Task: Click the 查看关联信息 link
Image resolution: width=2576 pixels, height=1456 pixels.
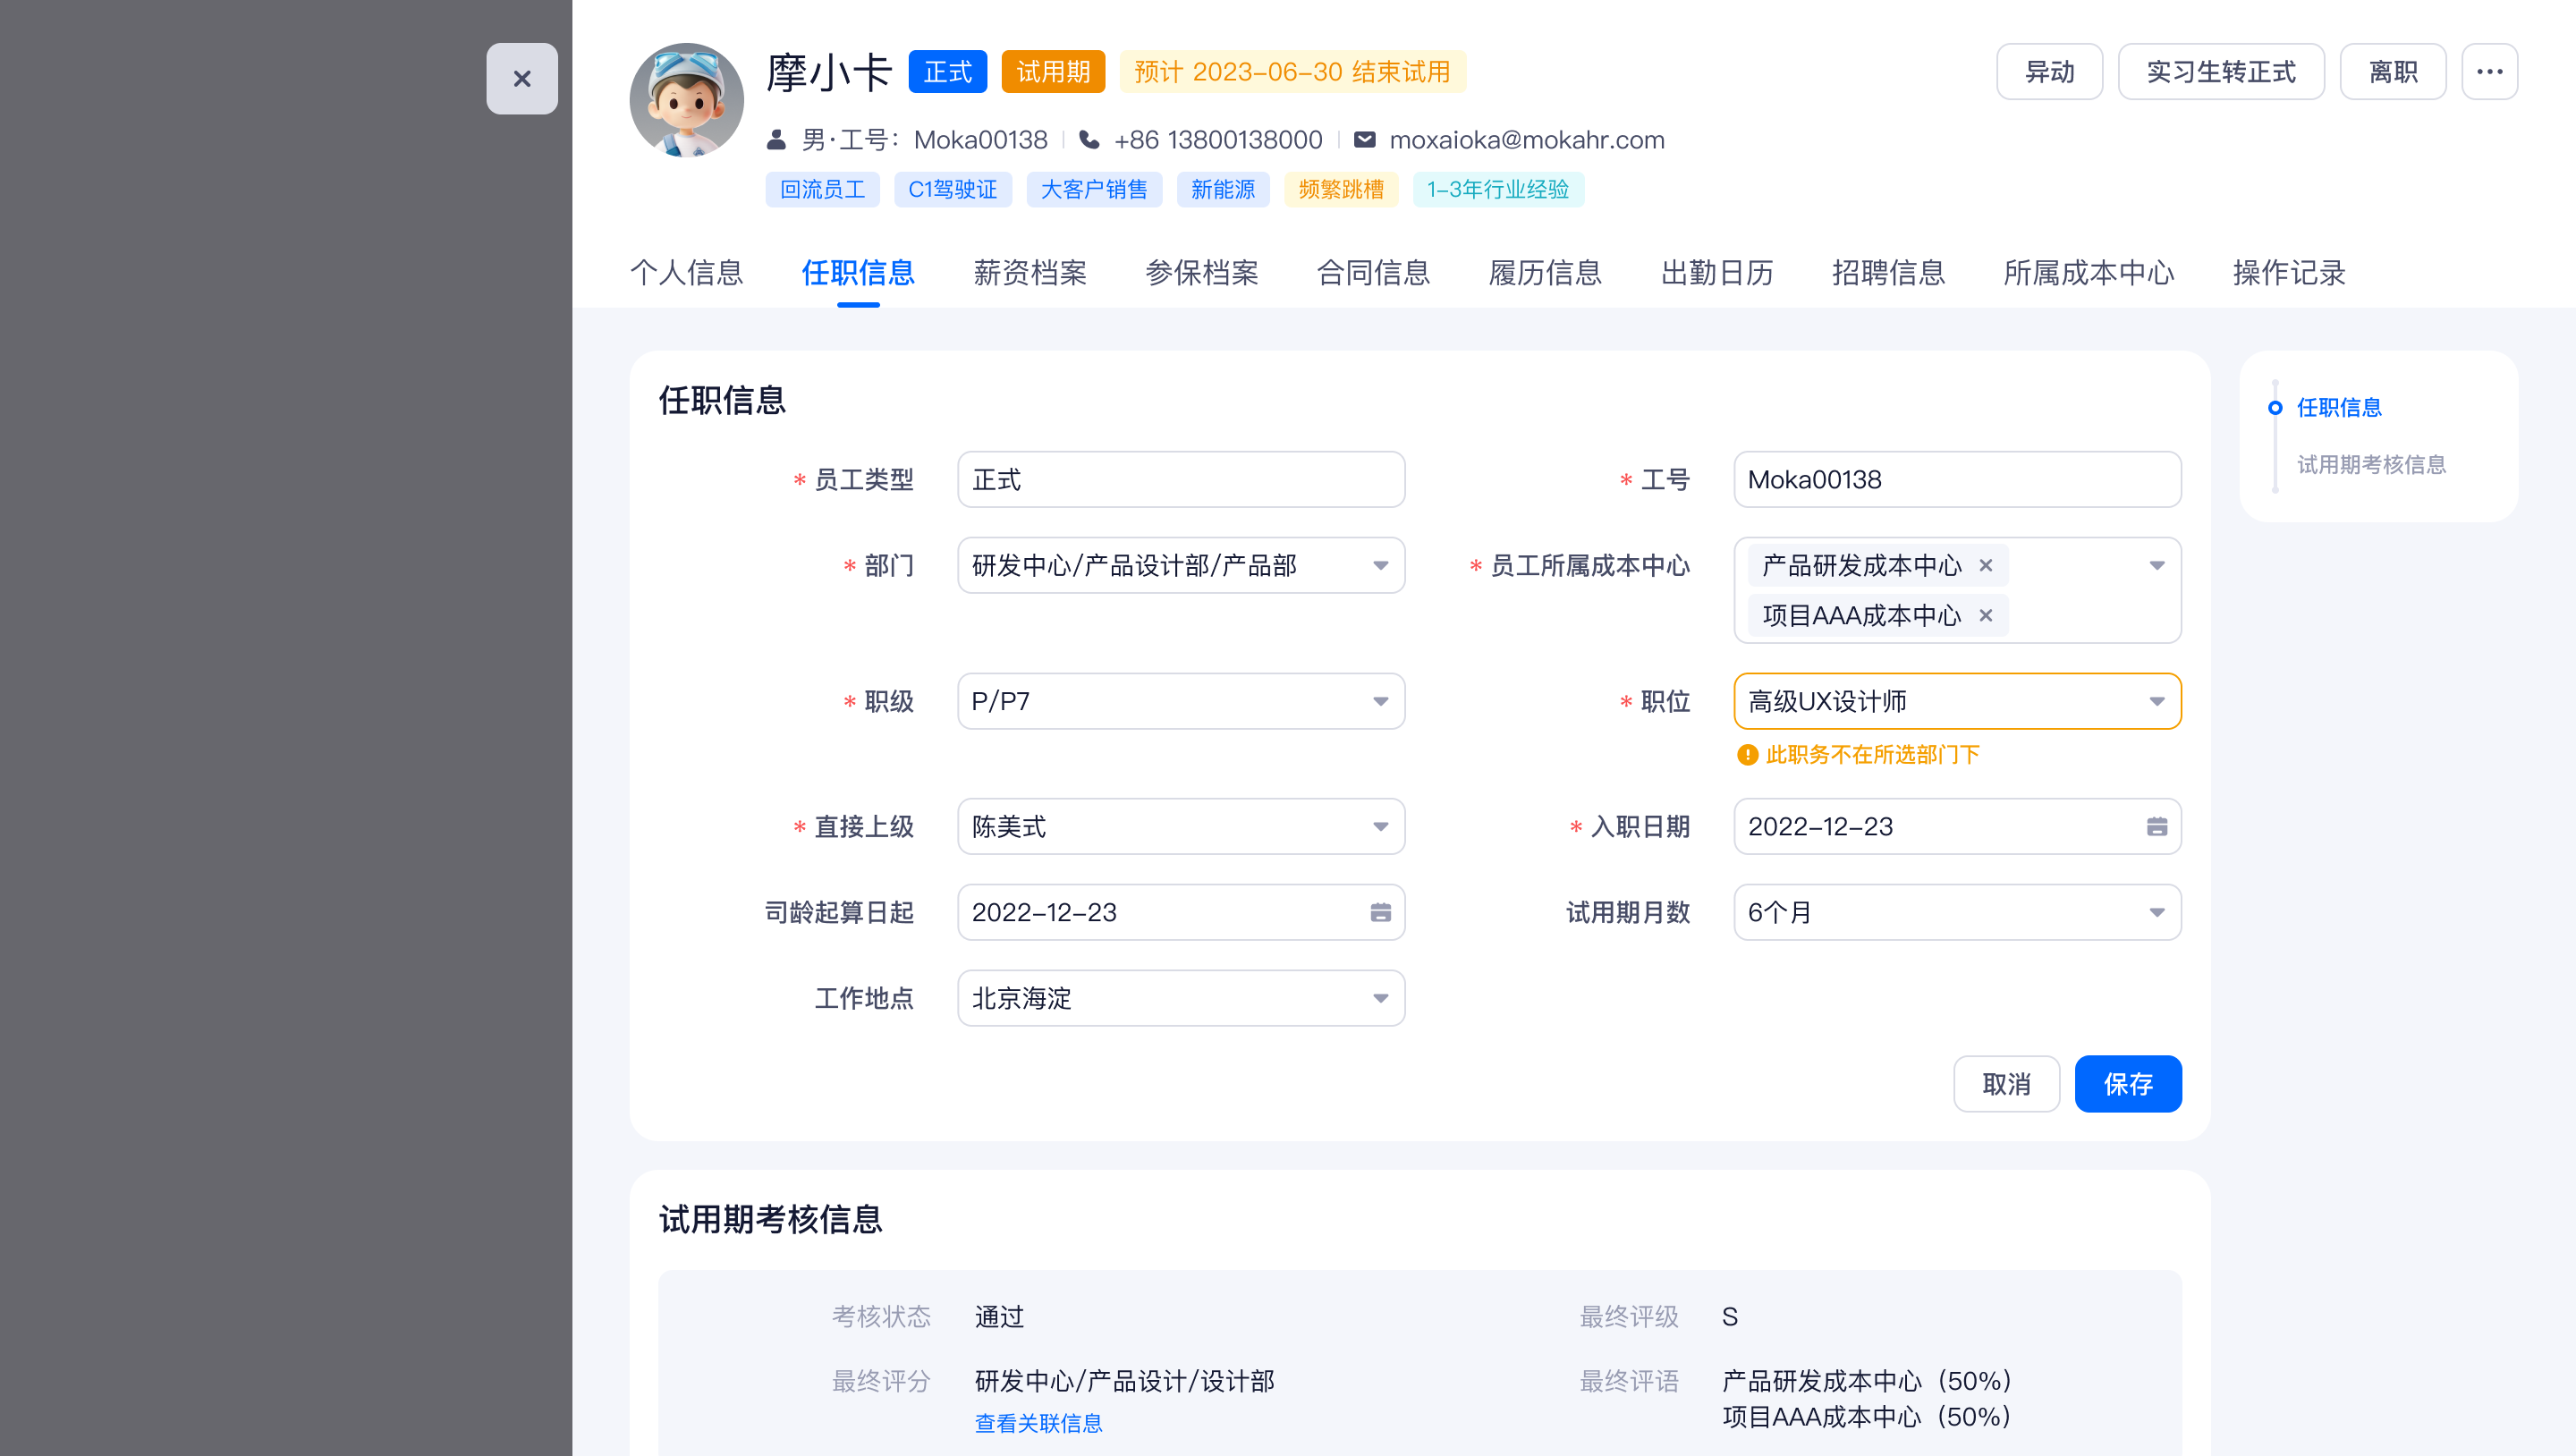Action: pyautogui.click(x=1038, y=1423)
